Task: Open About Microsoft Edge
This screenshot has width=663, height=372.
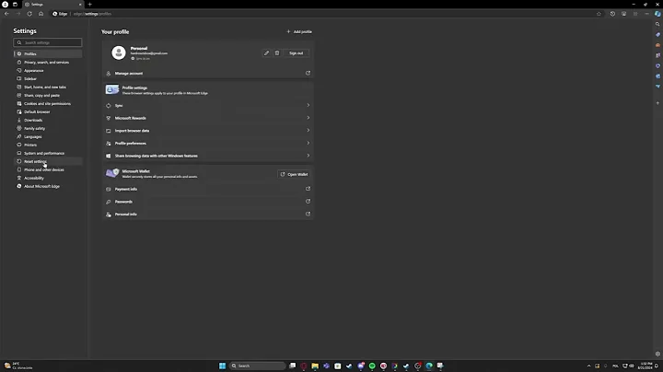Action: point(48,186)
